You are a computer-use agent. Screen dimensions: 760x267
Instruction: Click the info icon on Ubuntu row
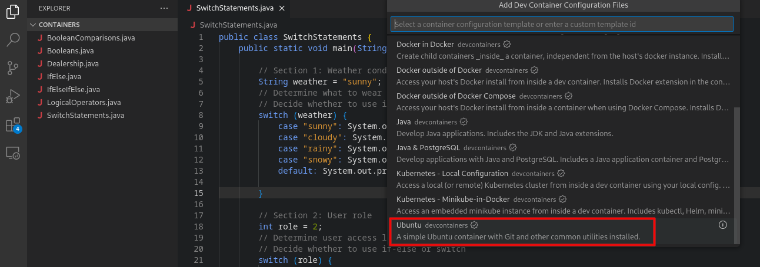(723, 225)
